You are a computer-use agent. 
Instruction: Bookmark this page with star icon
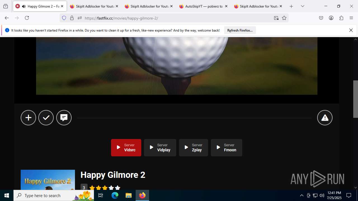click(284, 18)
